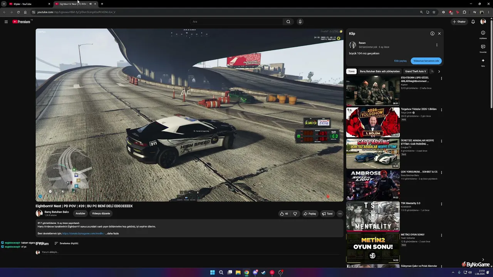The image size is (493, 277).
Task: Bookmark this page with the star icon
Action: 434,12
